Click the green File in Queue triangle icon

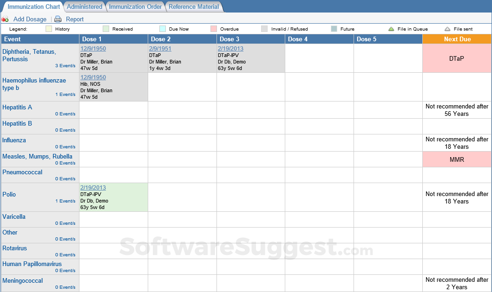click(391, 29)
